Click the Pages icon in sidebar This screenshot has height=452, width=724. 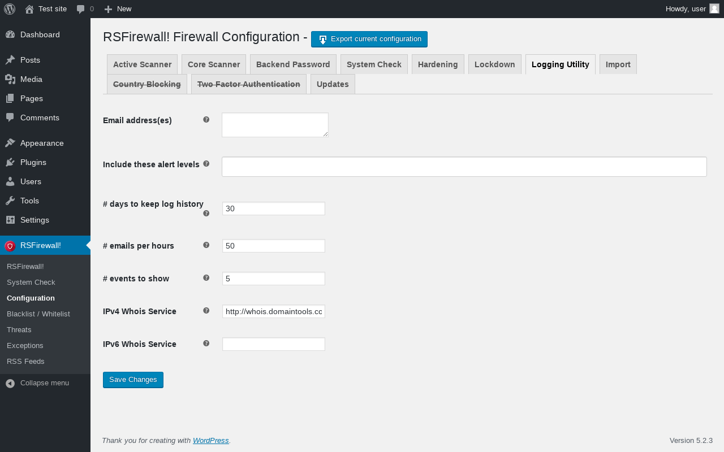tap(10, 98)
